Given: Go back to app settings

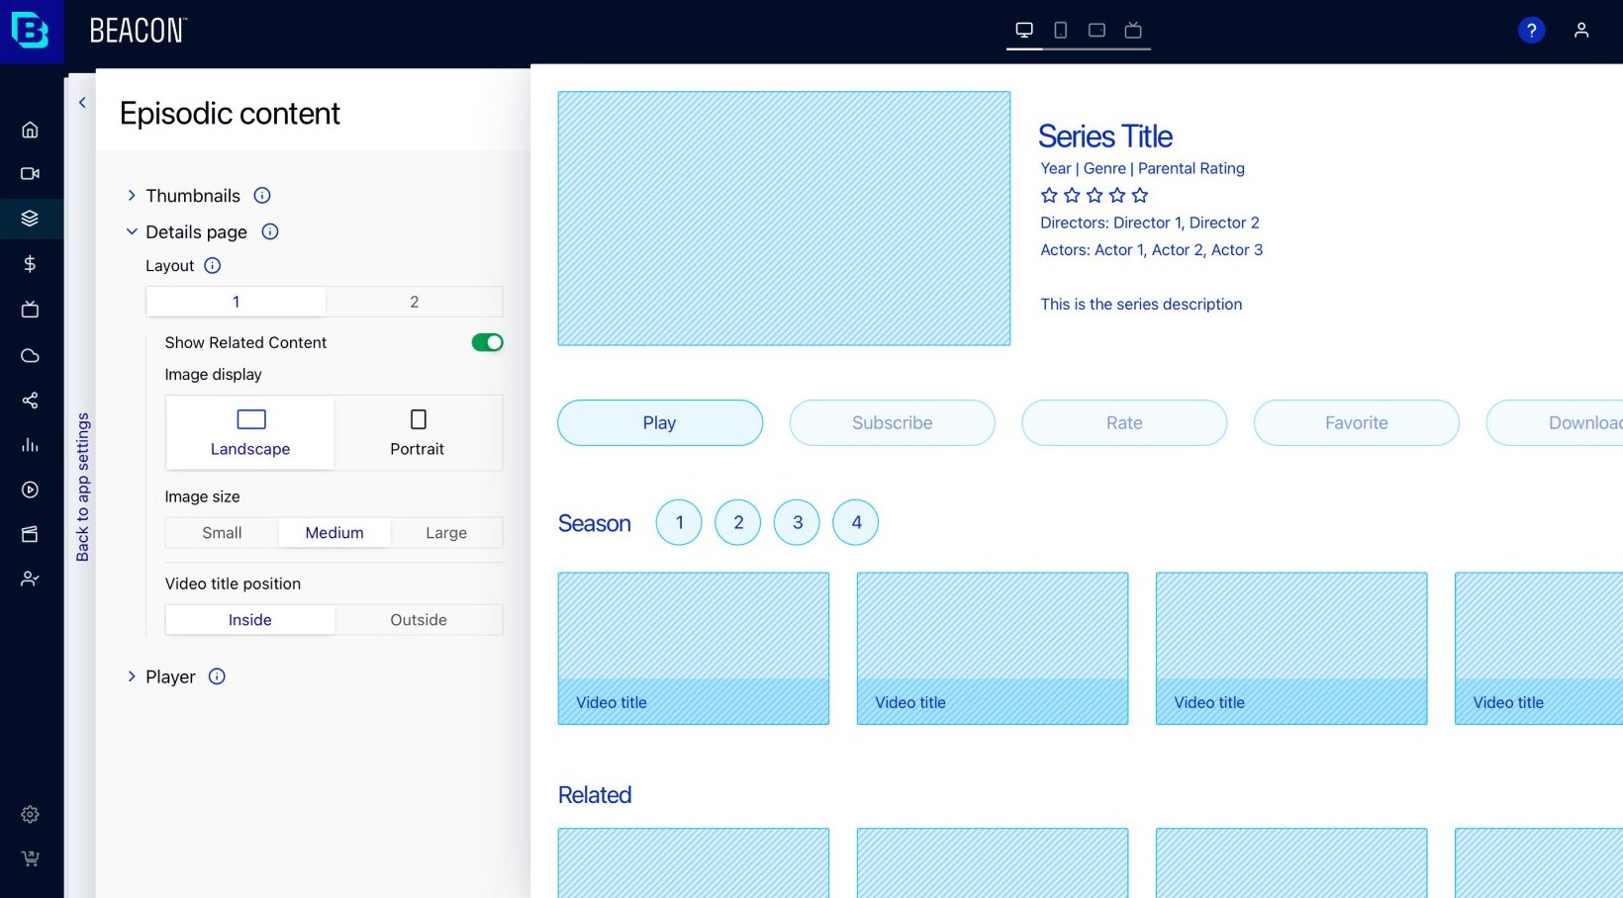Looking at the screenshot, I should 83,488.
